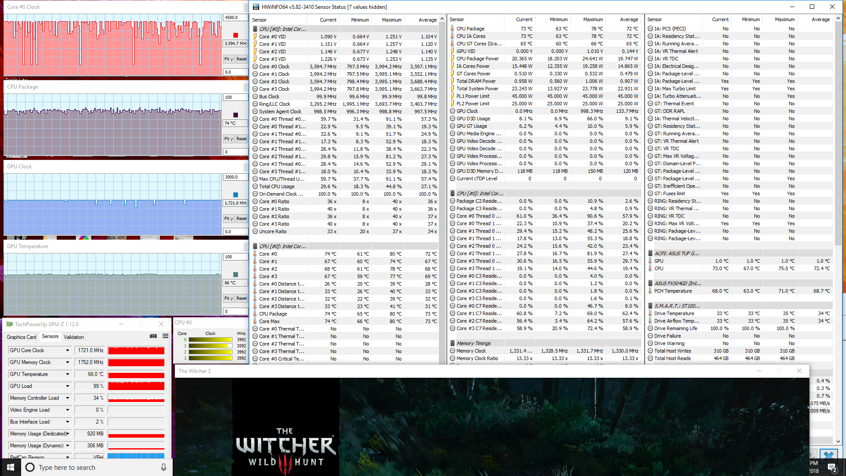Image resolution: width=846 pixels, height=476 pixels.
Task: Take a GPU-Z screenshot with the camera icon
Action: click(153, 336)
